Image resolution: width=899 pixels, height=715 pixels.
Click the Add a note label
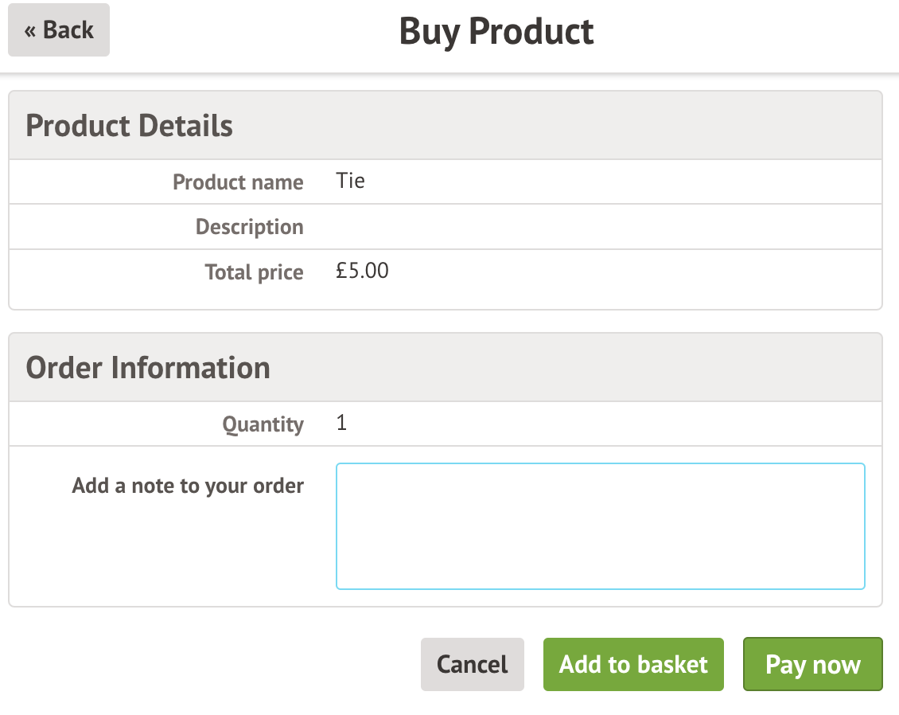[x=188, y=486]
